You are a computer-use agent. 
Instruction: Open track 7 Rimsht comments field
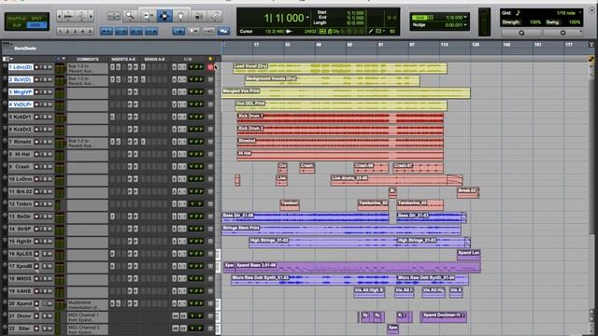[87, 143]
